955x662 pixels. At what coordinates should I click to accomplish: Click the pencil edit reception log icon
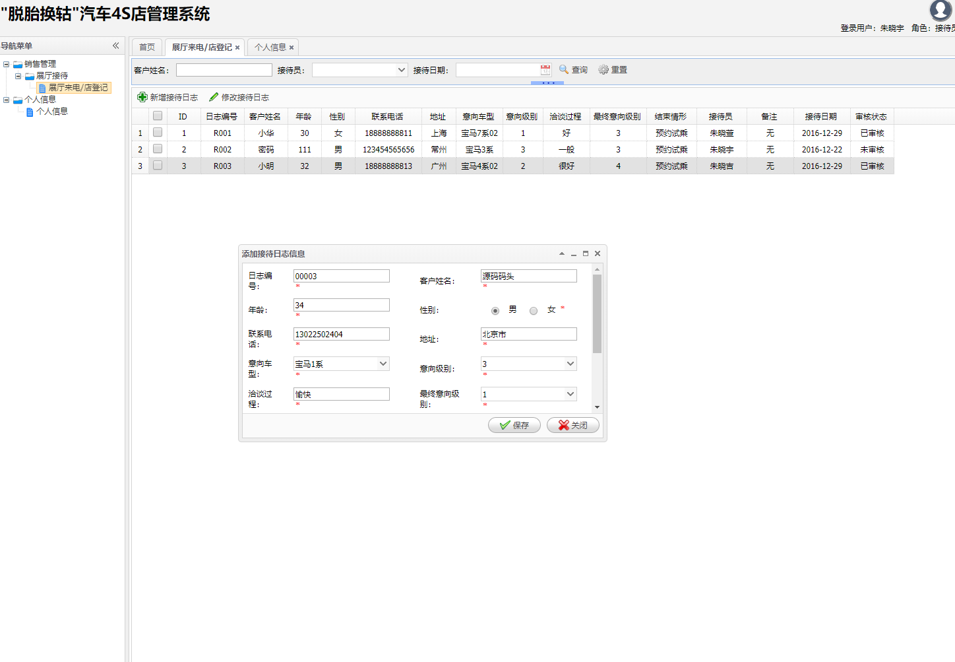pos(214,97)
